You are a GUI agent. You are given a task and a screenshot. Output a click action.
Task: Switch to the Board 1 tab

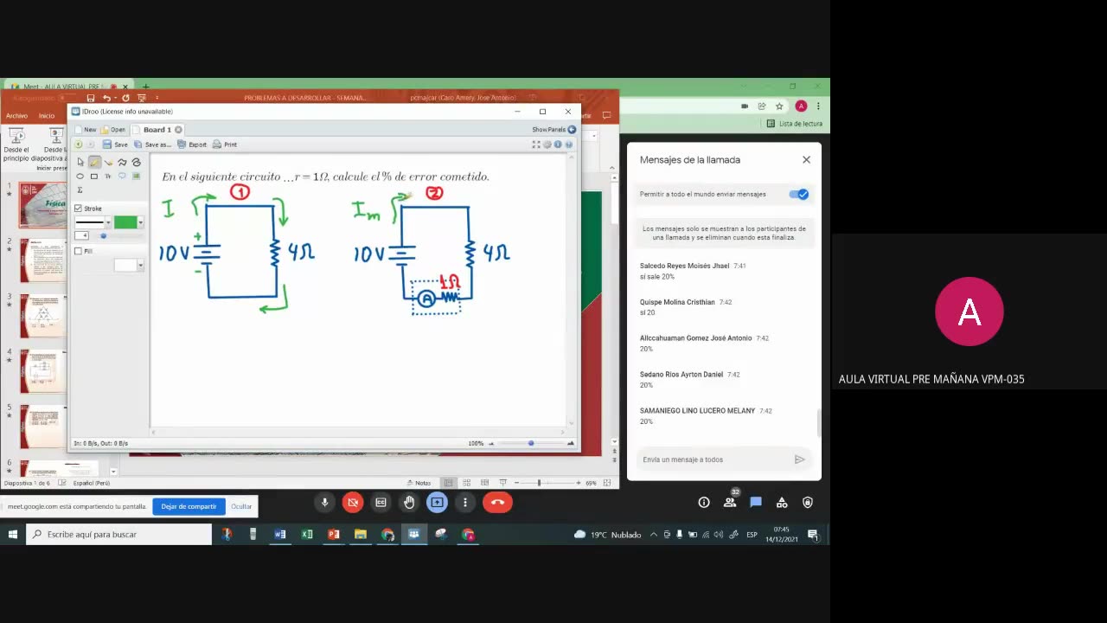[157, 130]
